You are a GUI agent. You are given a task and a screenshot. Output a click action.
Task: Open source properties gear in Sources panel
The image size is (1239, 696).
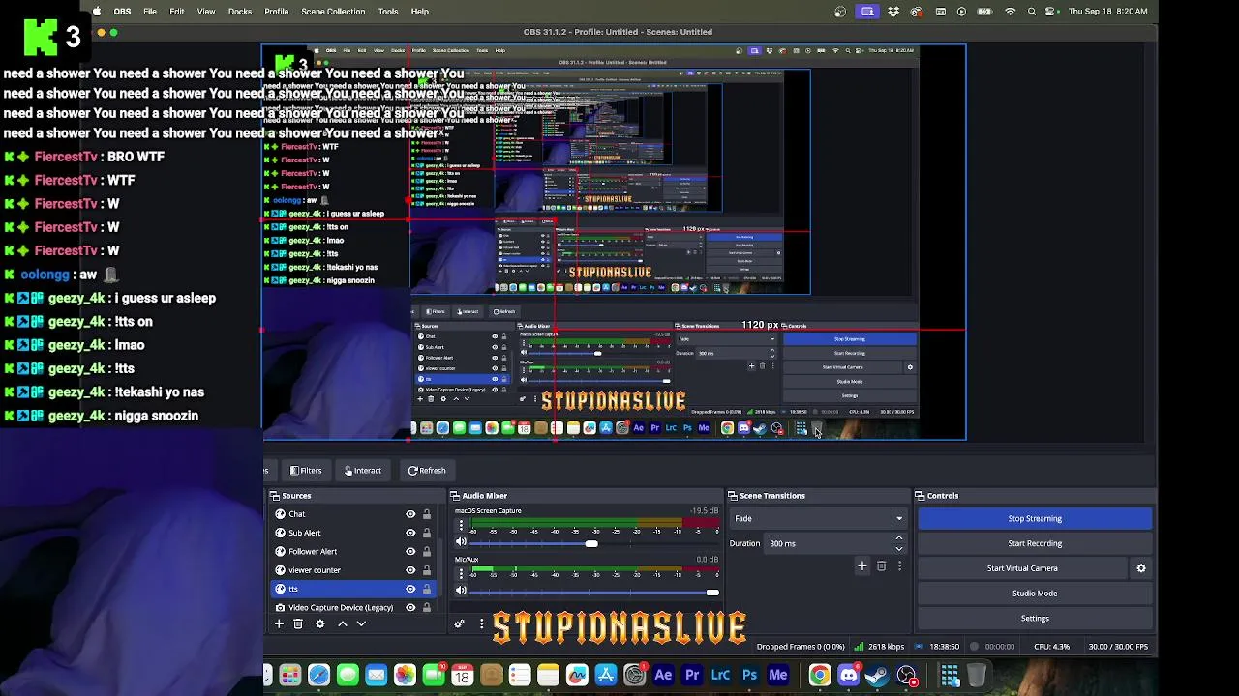click(x=320, y=624)
